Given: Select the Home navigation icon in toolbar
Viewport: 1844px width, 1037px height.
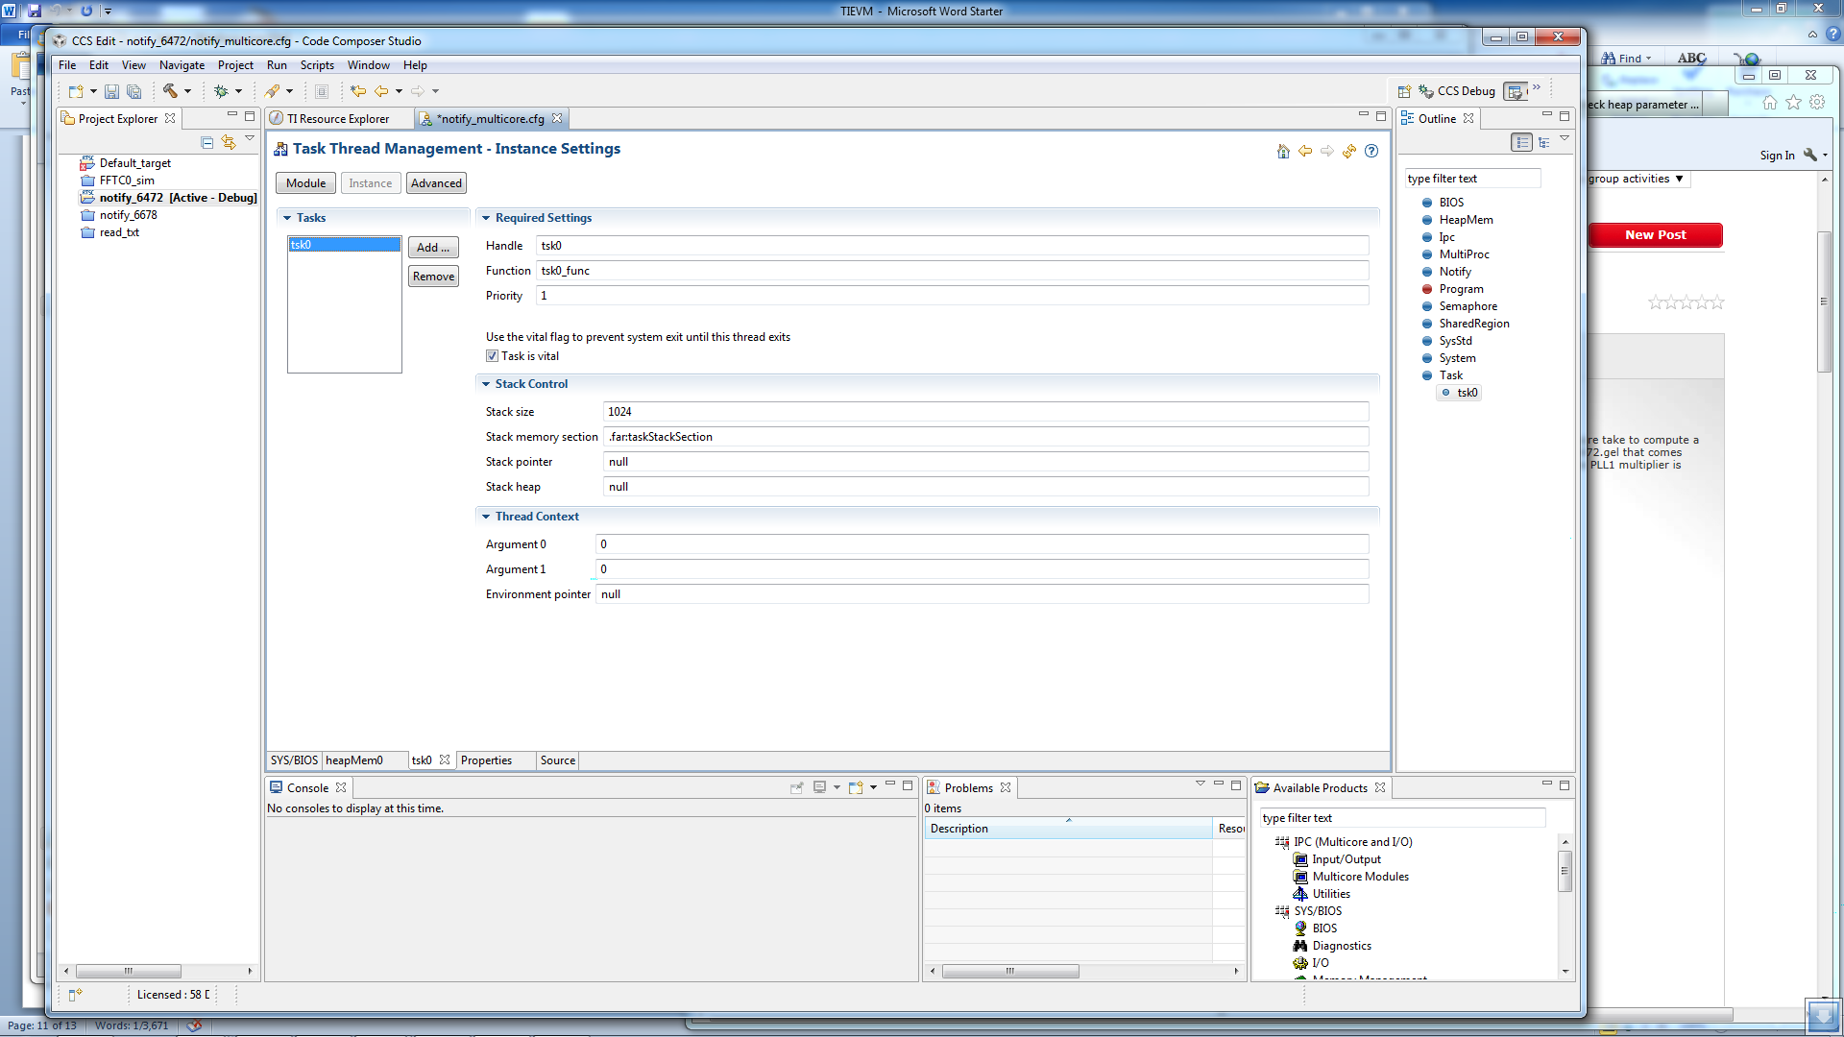Looking at the screenshot, I should tap(1283, 151).
